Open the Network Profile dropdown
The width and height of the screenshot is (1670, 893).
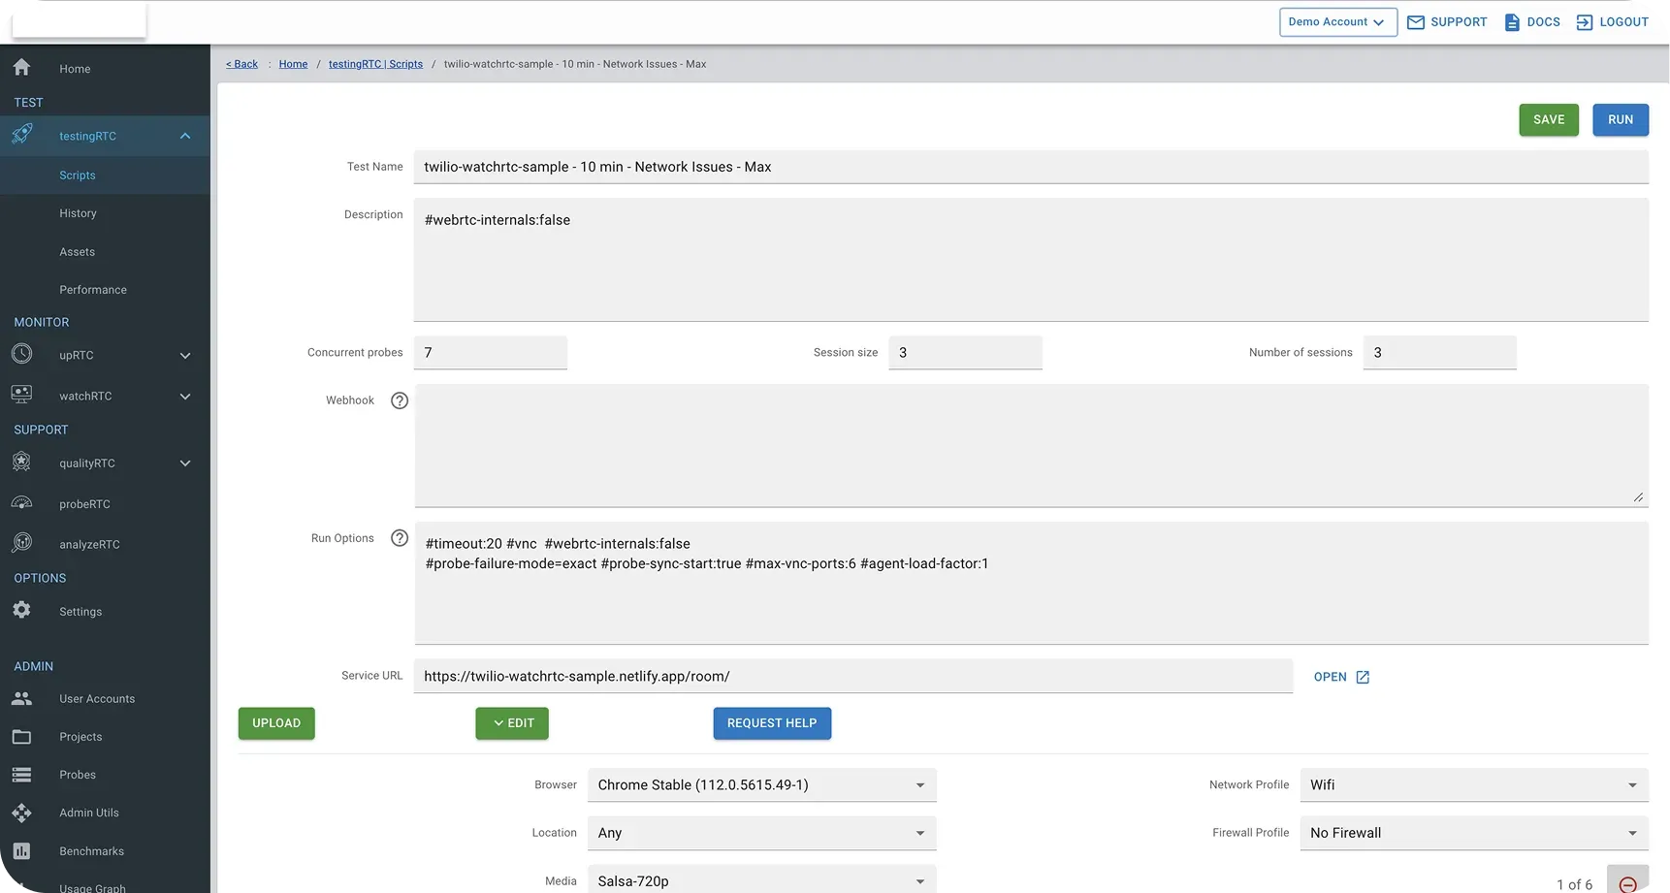point(1473,785)
